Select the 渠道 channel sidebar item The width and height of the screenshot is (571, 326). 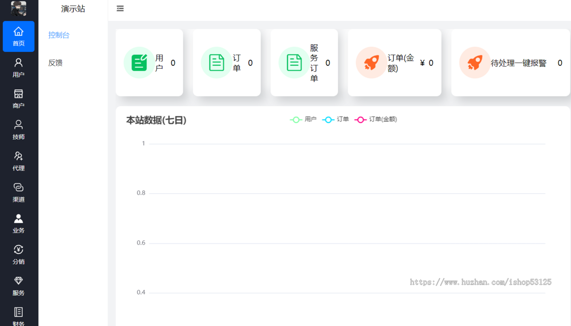click(x=19, y=192)
